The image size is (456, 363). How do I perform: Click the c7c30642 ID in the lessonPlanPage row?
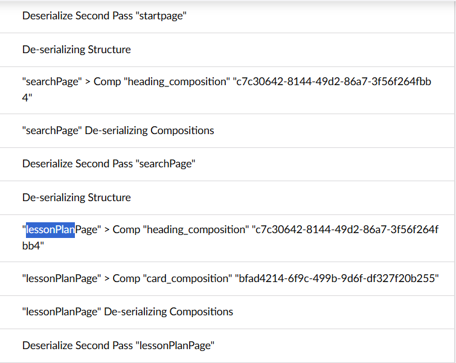point(347,230)
